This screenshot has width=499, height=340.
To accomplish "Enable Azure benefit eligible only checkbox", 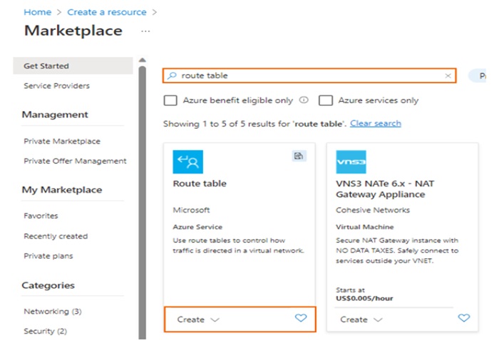I will (x=170, y=100).
